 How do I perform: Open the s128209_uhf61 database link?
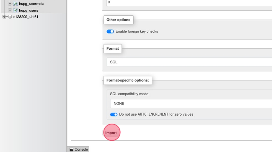click(x=26, y=17)
